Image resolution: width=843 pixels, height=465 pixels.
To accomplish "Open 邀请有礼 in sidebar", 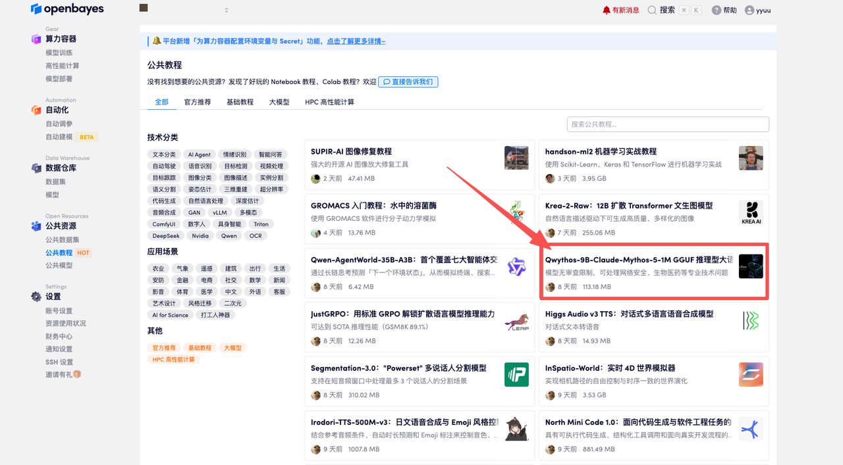I will [63, 374].
